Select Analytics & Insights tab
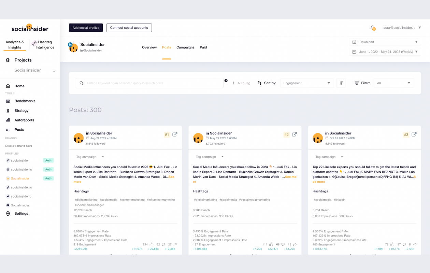This screenshot has width=430, height=273. [15, 45]
